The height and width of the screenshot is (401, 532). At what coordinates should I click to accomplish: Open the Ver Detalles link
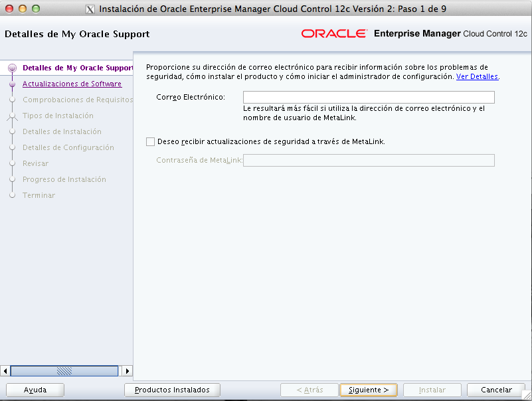tap(477, 77)
